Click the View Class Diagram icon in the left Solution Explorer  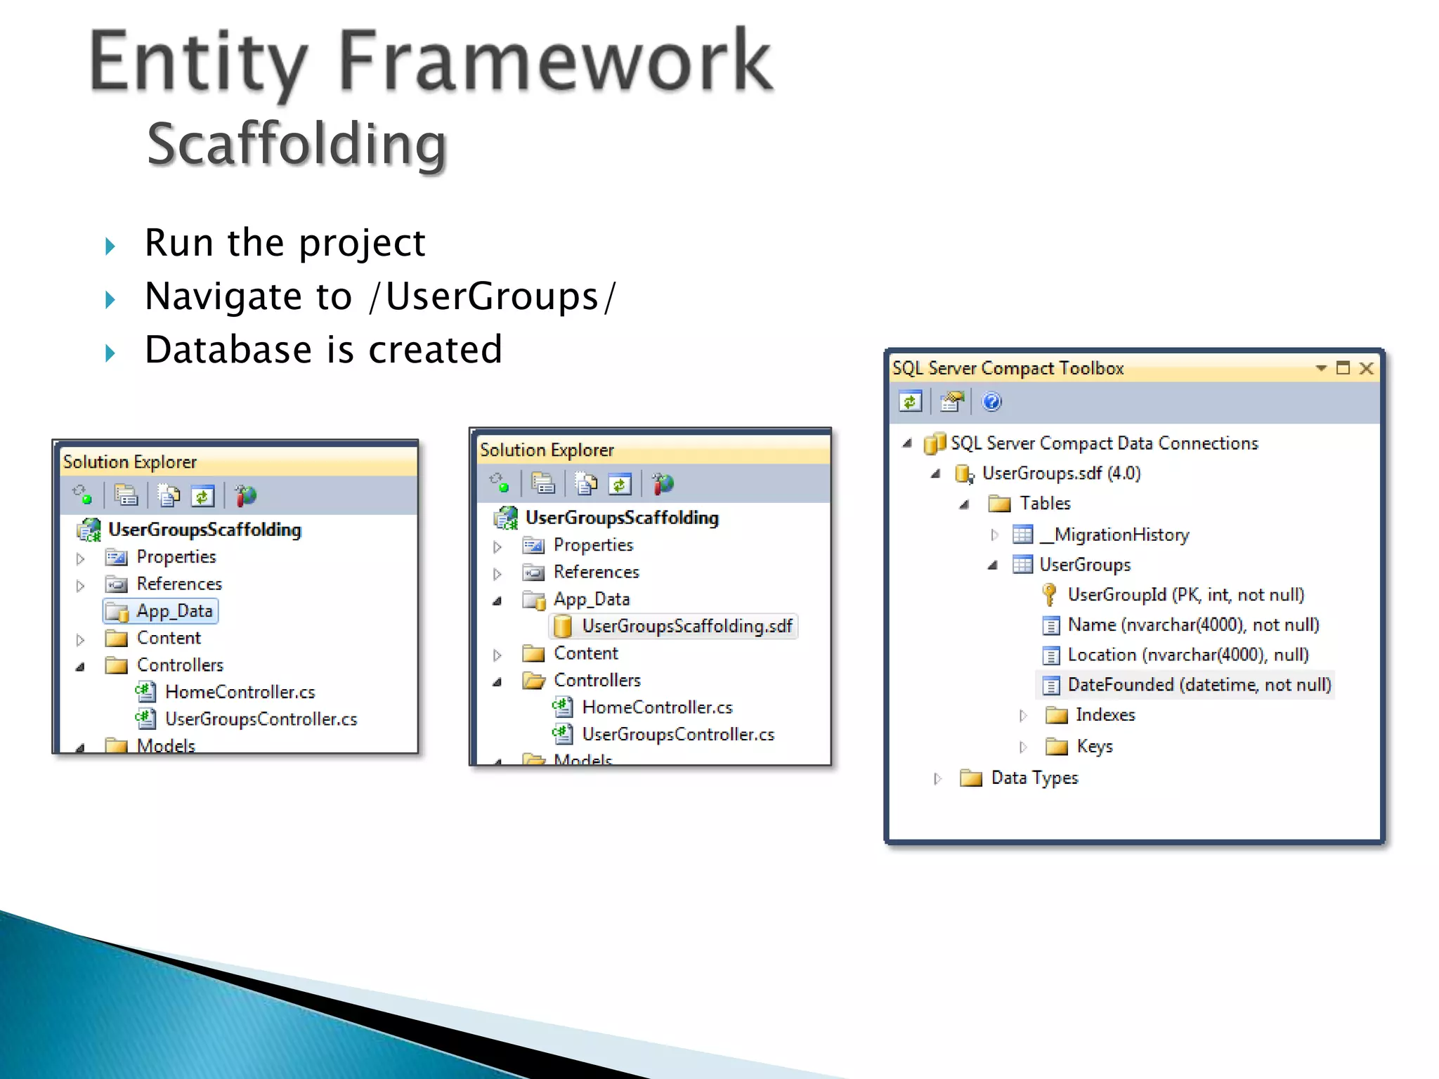click(246, 496)
